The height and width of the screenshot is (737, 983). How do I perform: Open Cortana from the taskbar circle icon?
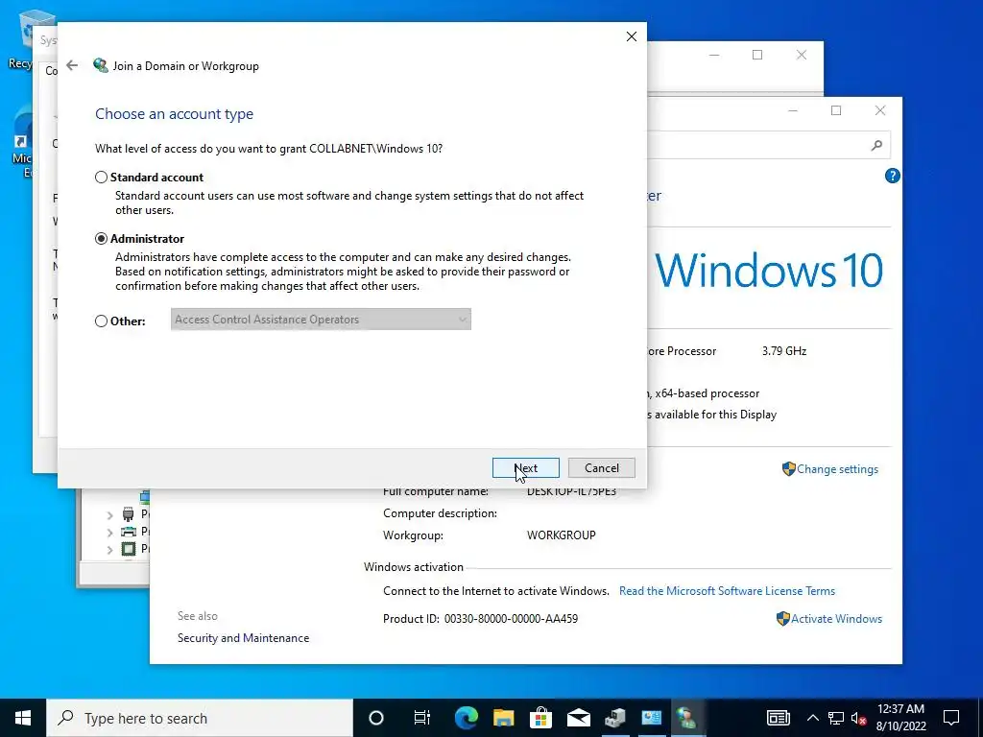pyautogui.click(x=375, y=718)
